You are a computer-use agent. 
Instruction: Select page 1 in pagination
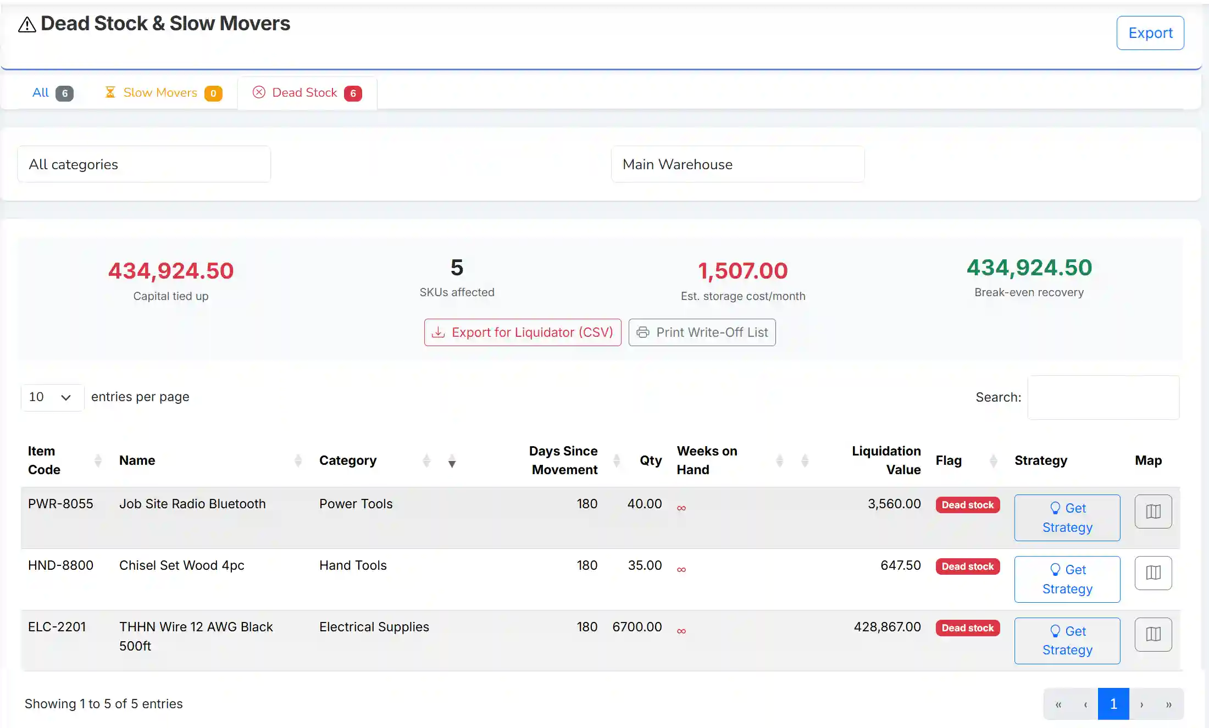pyautogui.click(x=1113, y=704)
